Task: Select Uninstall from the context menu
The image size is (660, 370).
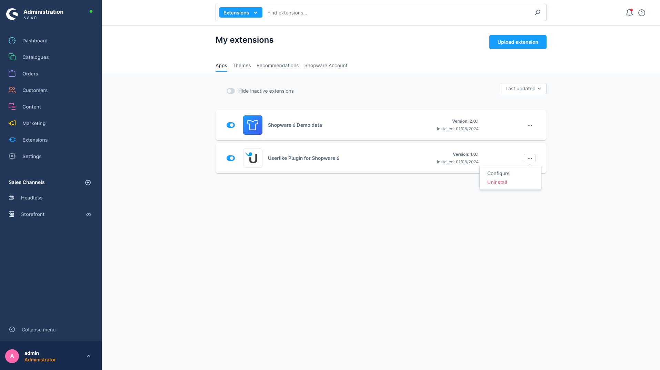Action: 497,182
